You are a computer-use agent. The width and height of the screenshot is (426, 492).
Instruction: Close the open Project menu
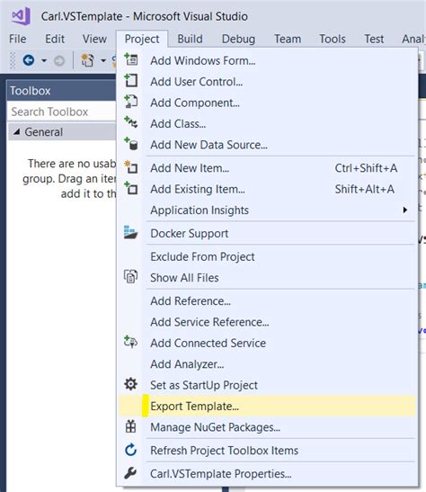coord(142,39)
